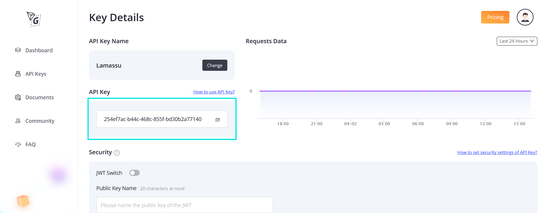Image resolution: width=545 pixels, height=213 pixels.
Task: Copy the API key with copy icon
Action: pyautogui.click(x=217, y=120)
